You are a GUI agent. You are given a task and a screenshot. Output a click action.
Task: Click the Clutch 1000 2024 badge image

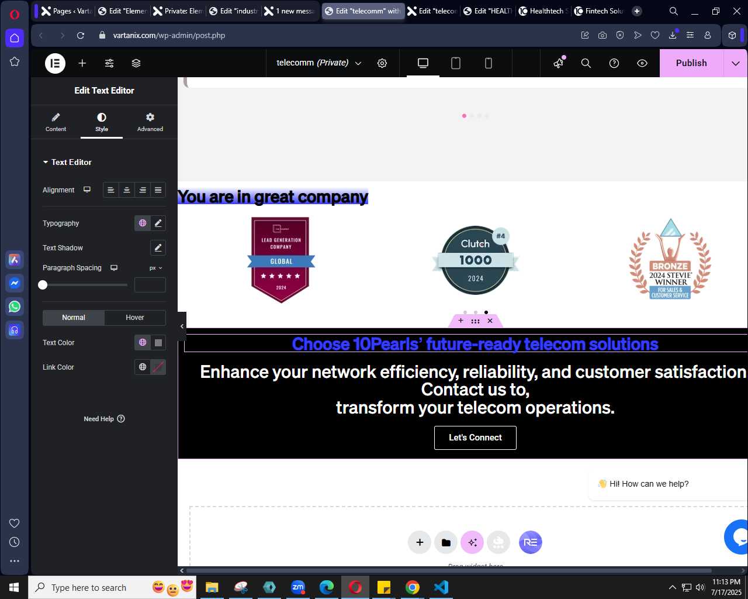[475, 260]
